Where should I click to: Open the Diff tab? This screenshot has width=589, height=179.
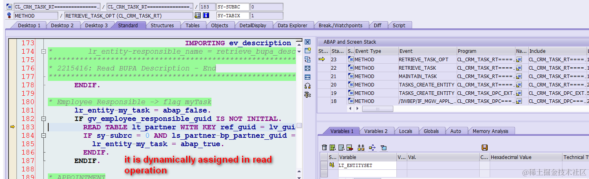(378, 25)
